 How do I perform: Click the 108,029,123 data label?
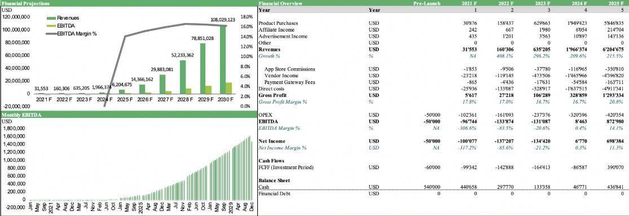click(223, 20)
